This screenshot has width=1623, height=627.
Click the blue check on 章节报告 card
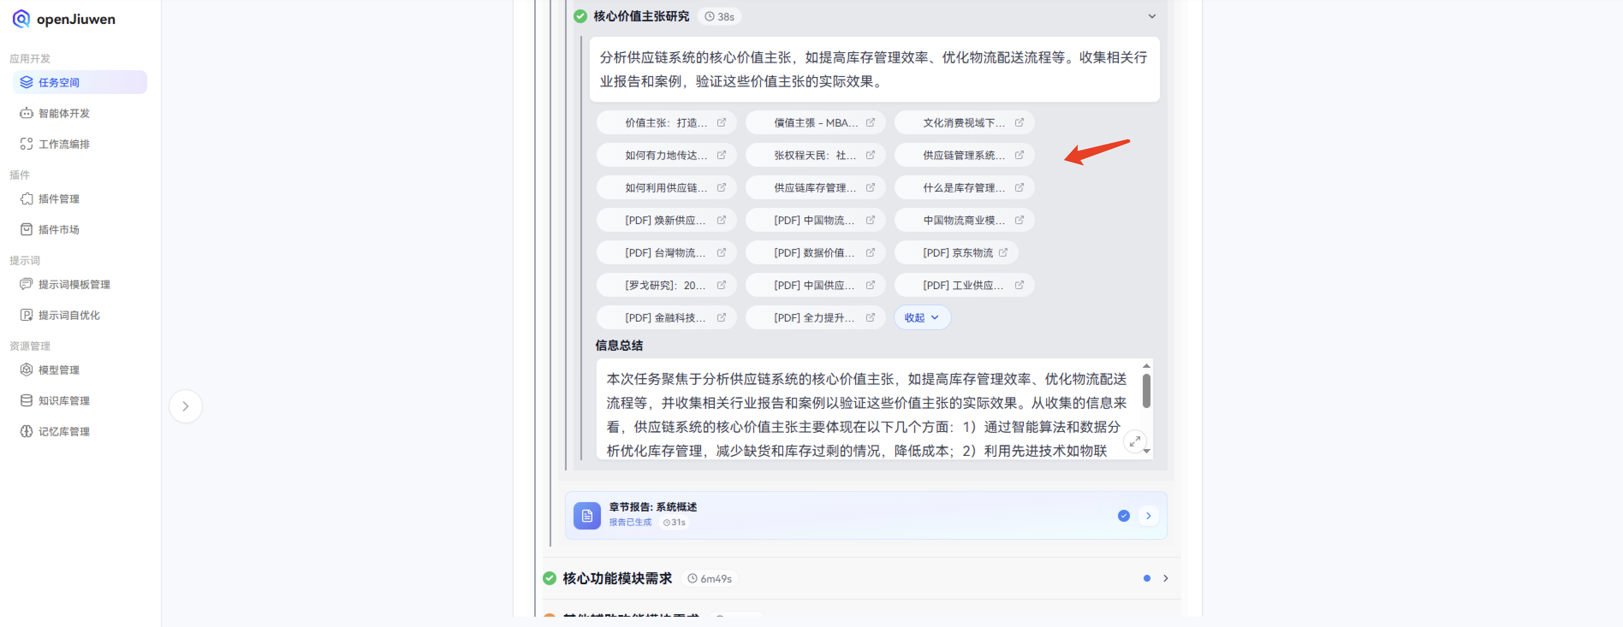click(x=1124, y=515)
